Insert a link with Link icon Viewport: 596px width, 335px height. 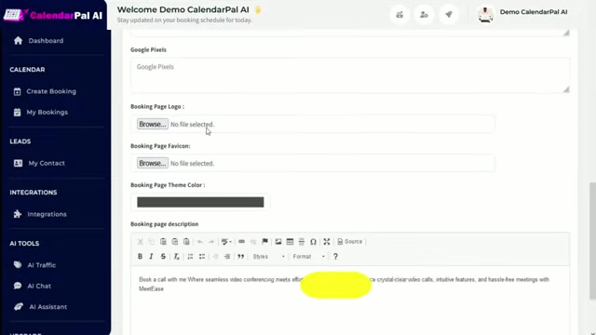(241, 242)
